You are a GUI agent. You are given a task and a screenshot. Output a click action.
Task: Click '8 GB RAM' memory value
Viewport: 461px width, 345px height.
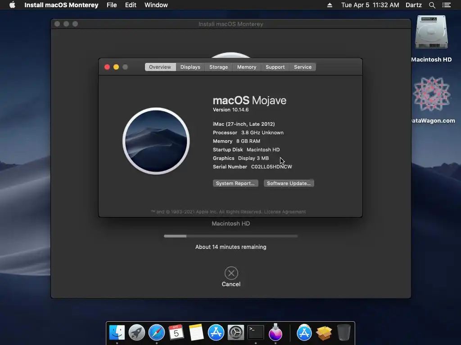coord(248,141)
